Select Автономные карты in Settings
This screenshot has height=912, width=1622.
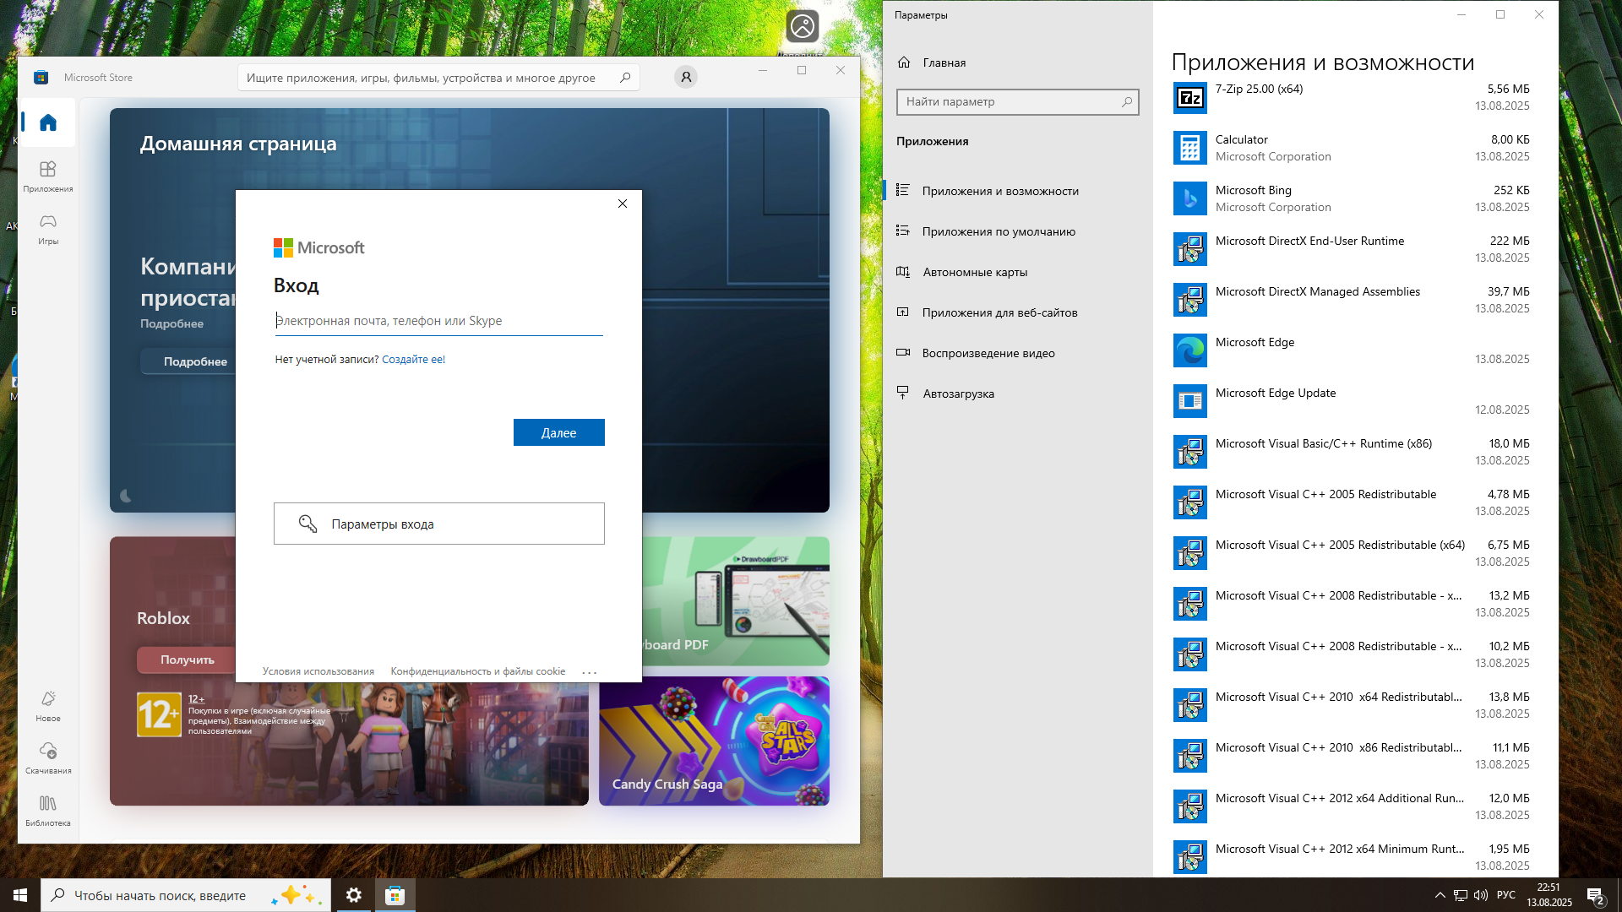coord(1017,272)
